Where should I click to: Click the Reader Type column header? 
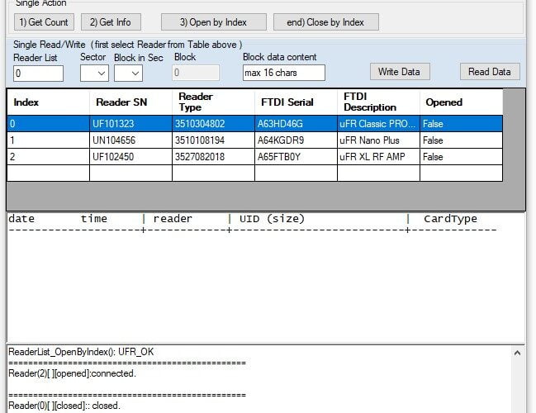point(213,102)
